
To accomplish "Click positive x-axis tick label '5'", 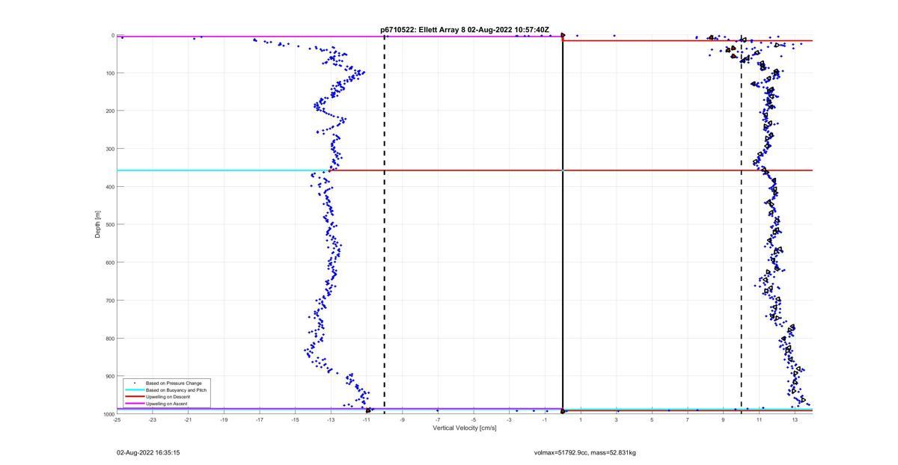I will tap(652, 420).
